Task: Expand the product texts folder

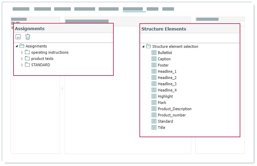Action: pyautogui.click(x=22, y=59)
